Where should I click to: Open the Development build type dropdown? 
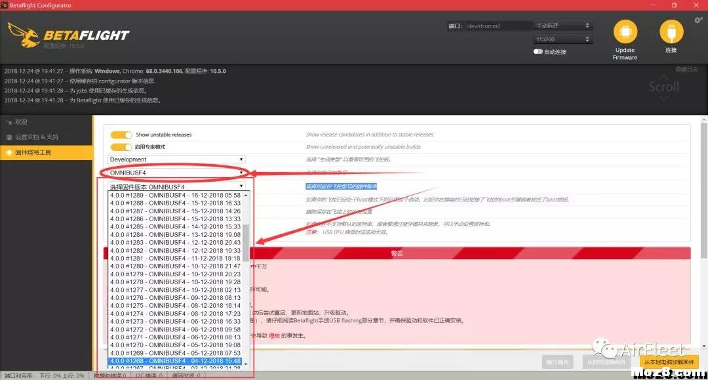[x=176, y=159]
